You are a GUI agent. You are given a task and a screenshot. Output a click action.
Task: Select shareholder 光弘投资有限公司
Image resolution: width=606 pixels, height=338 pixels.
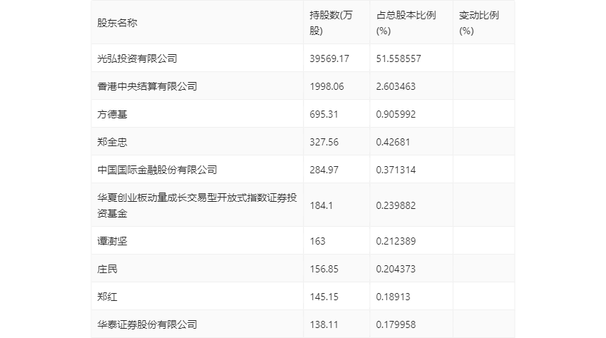click(x=137, y=58)
